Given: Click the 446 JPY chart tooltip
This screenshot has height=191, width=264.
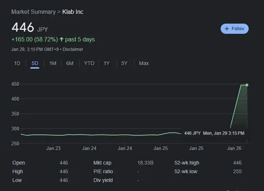Looking at the screenshot, I should pos(214,133).
